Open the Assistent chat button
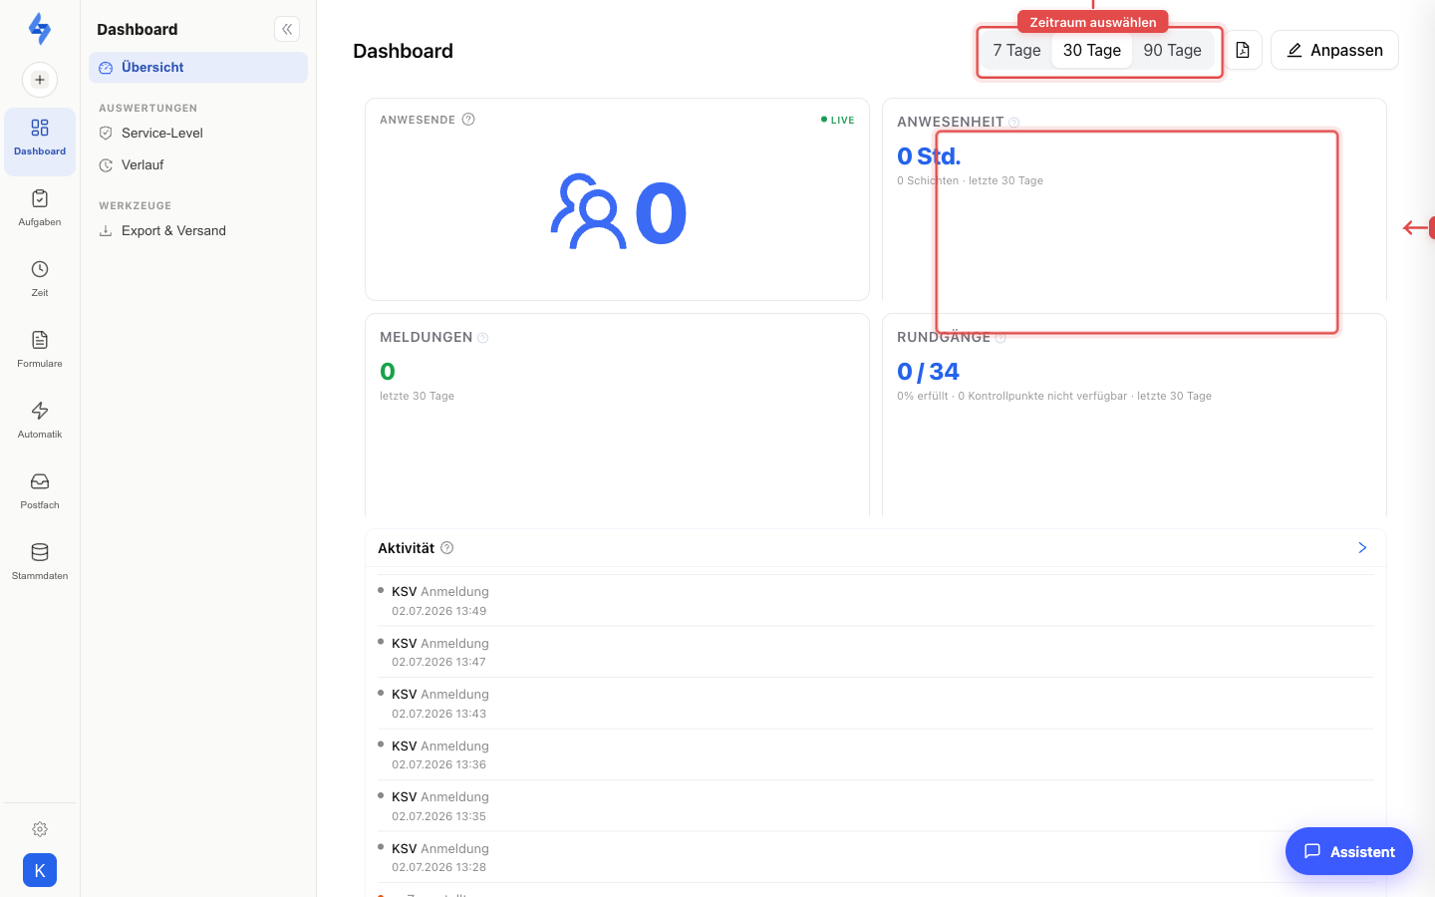Viewport: 1435px width, 897px height. point(1349,851)
